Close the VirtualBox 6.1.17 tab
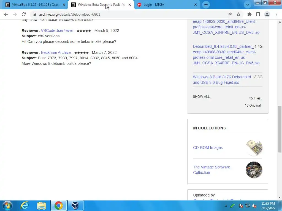This screenshot has height=211, width=282. tap(64, 5)
